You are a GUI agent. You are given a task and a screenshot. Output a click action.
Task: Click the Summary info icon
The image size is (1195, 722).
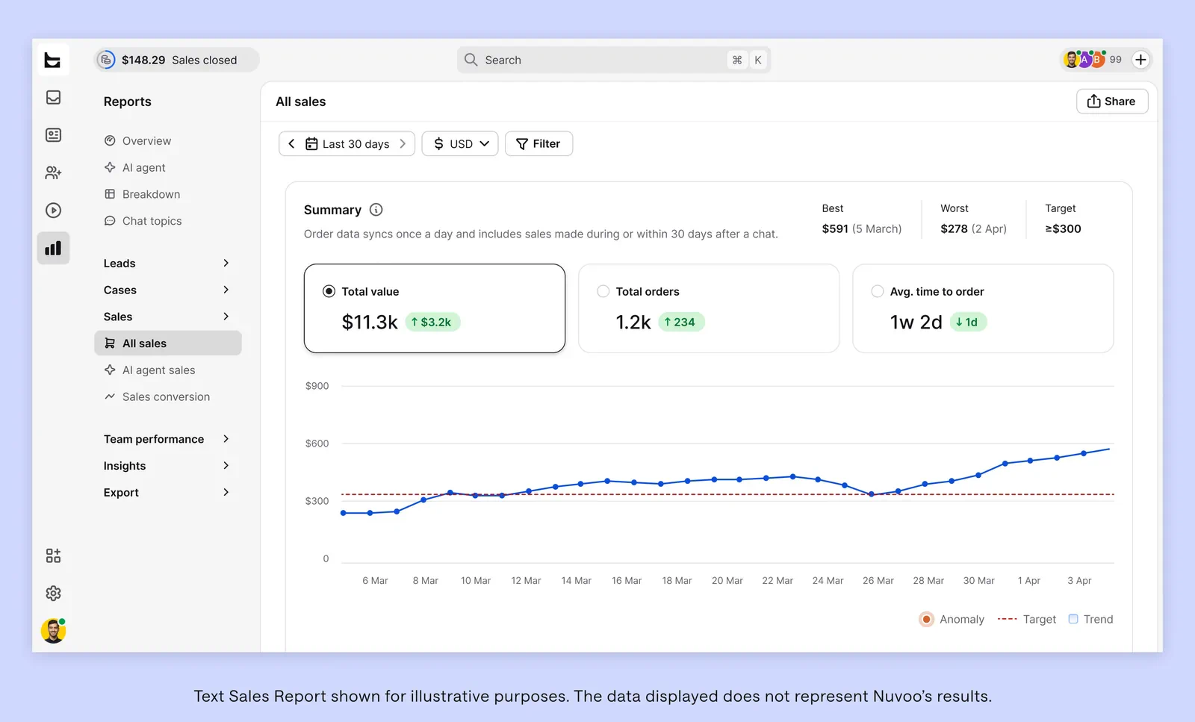click(x=376, y=210)
